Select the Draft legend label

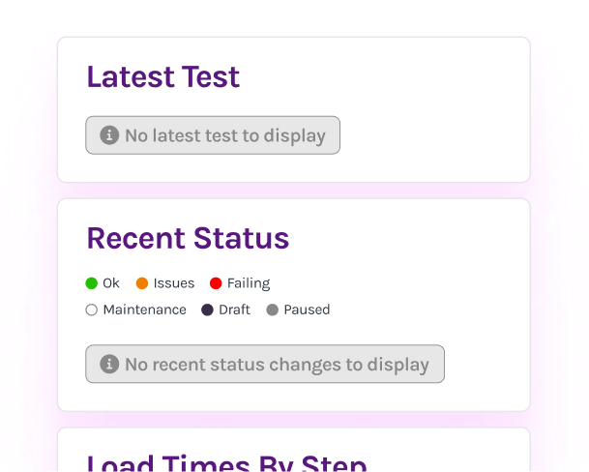pos(234,310)
